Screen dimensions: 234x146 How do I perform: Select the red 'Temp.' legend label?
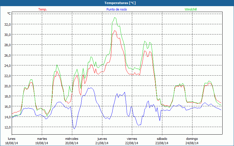pos(43,9)
